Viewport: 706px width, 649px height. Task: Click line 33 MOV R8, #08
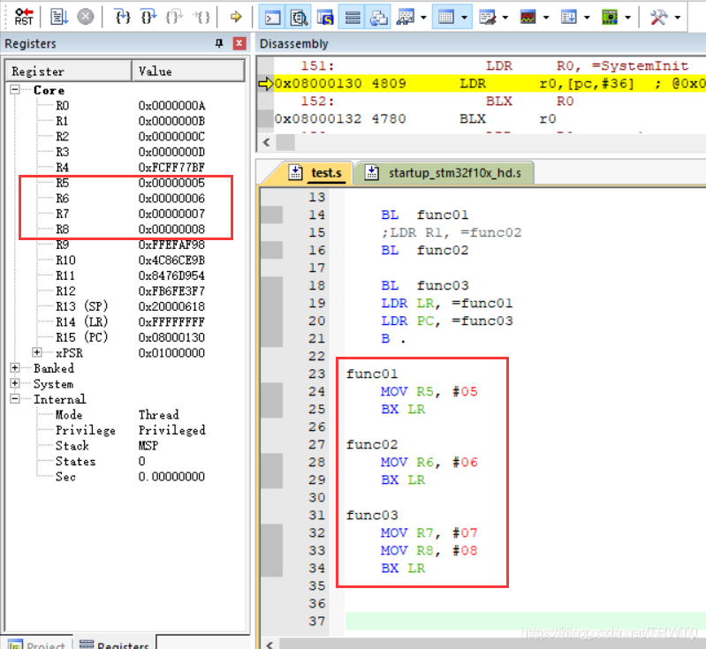click(x=429, y=550)
